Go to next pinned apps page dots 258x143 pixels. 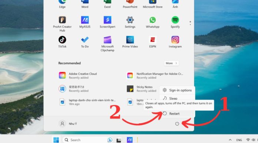point(190,23)
